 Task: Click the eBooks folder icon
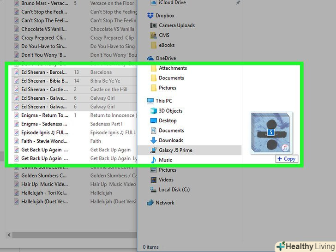pos(153,45)
